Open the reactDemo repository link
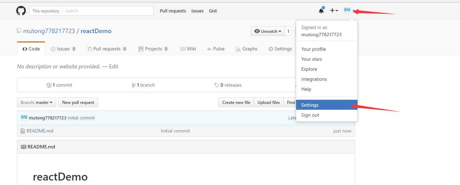Image resolution: width=460 pixels, height=185 pixels. tap(96, 31)
